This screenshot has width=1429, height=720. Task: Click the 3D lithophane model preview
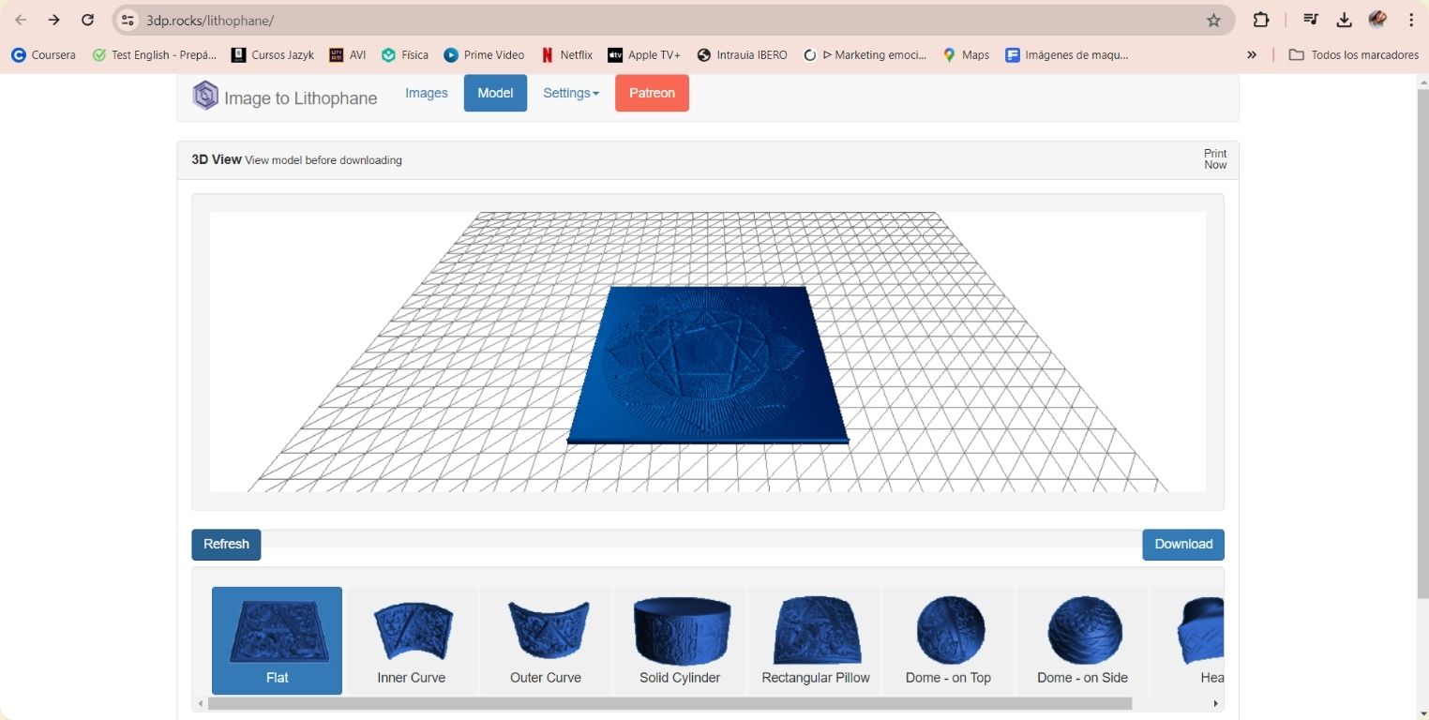point(708,364)
